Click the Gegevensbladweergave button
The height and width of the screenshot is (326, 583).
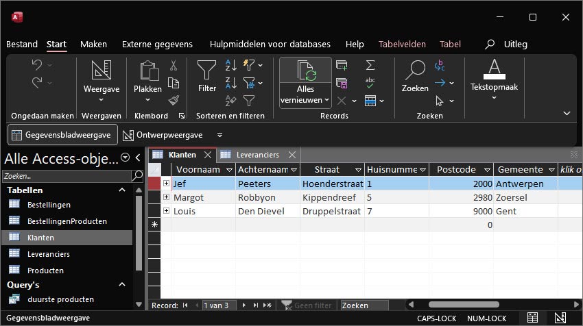pyautogui.click(x=62, y=135)
